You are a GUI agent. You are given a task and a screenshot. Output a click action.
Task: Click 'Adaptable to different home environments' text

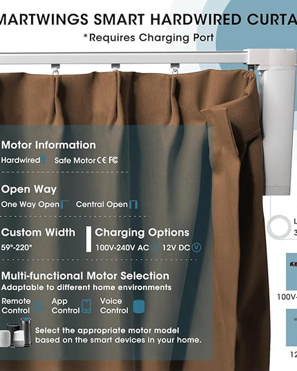[86, 287]
